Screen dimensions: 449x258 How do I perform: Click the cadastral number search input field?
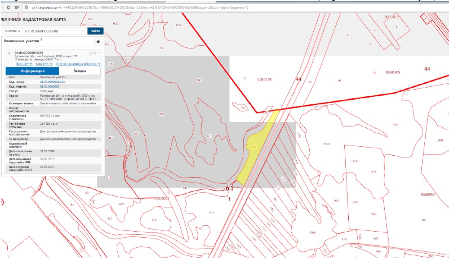click(52, 31)
